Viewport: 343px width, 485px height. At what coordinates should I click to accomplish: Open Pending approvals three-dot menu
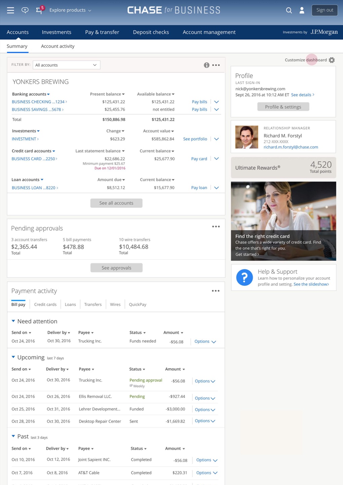coord(216,227)
